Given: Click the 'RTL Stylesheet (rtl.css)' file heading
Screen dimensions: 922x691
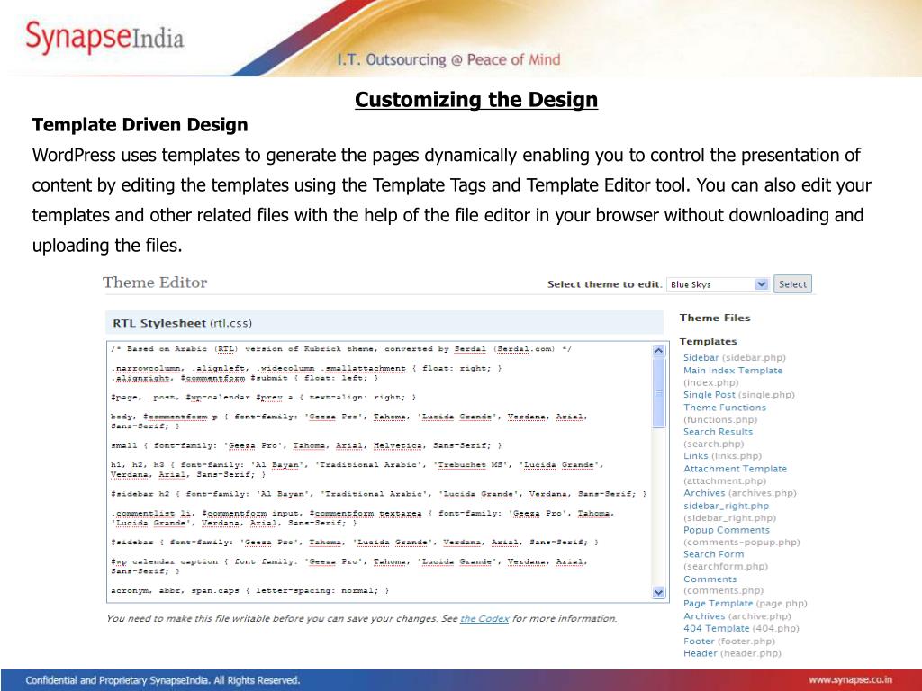Looking at the screenshot, I should [182, 323].
